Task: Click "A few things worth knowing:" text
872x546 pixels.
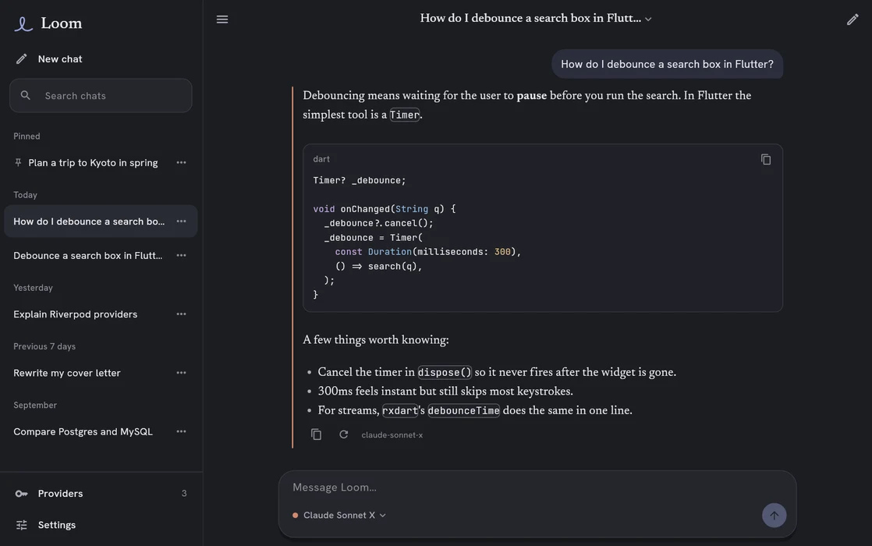Action: (x=375, y=340)
